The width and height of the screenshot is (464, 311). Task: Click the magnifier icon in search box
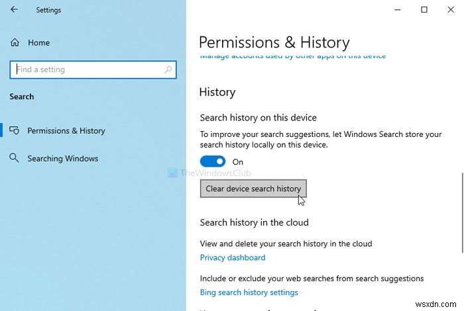point(168,69)
